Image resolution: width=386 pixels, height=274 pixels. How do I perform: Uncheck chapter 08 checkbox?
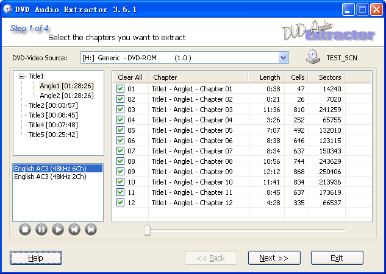click(120, 161)
